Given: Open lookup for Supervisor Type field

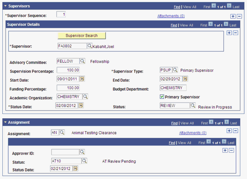Looking at the screenshot, I should coord(175,70).
